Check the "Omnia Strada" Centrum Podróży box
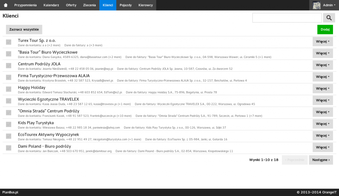This screenshot has width=339, height=196. tap(9, 113)
